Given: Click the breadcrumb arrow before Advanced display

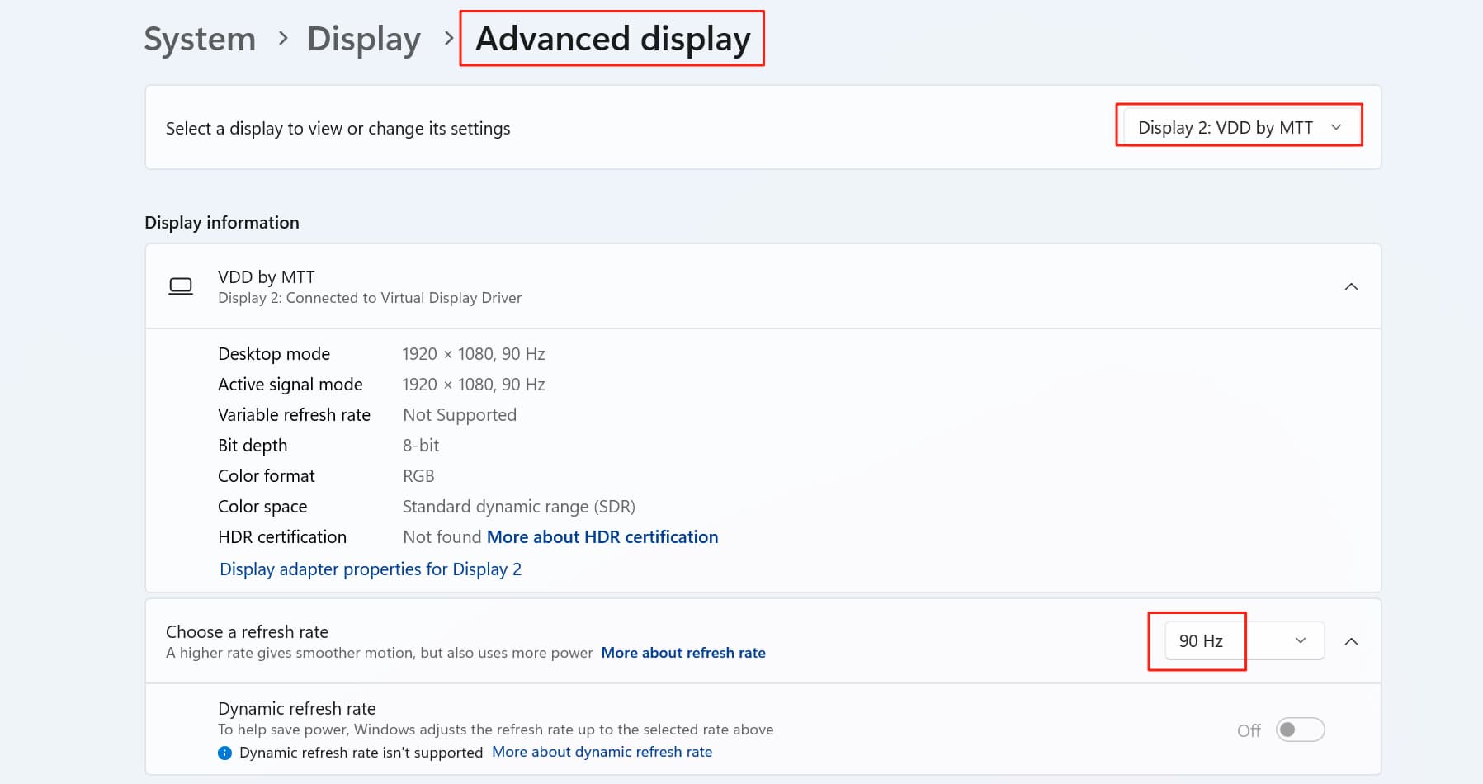Looking at the screenshot, I should (448, 38).
